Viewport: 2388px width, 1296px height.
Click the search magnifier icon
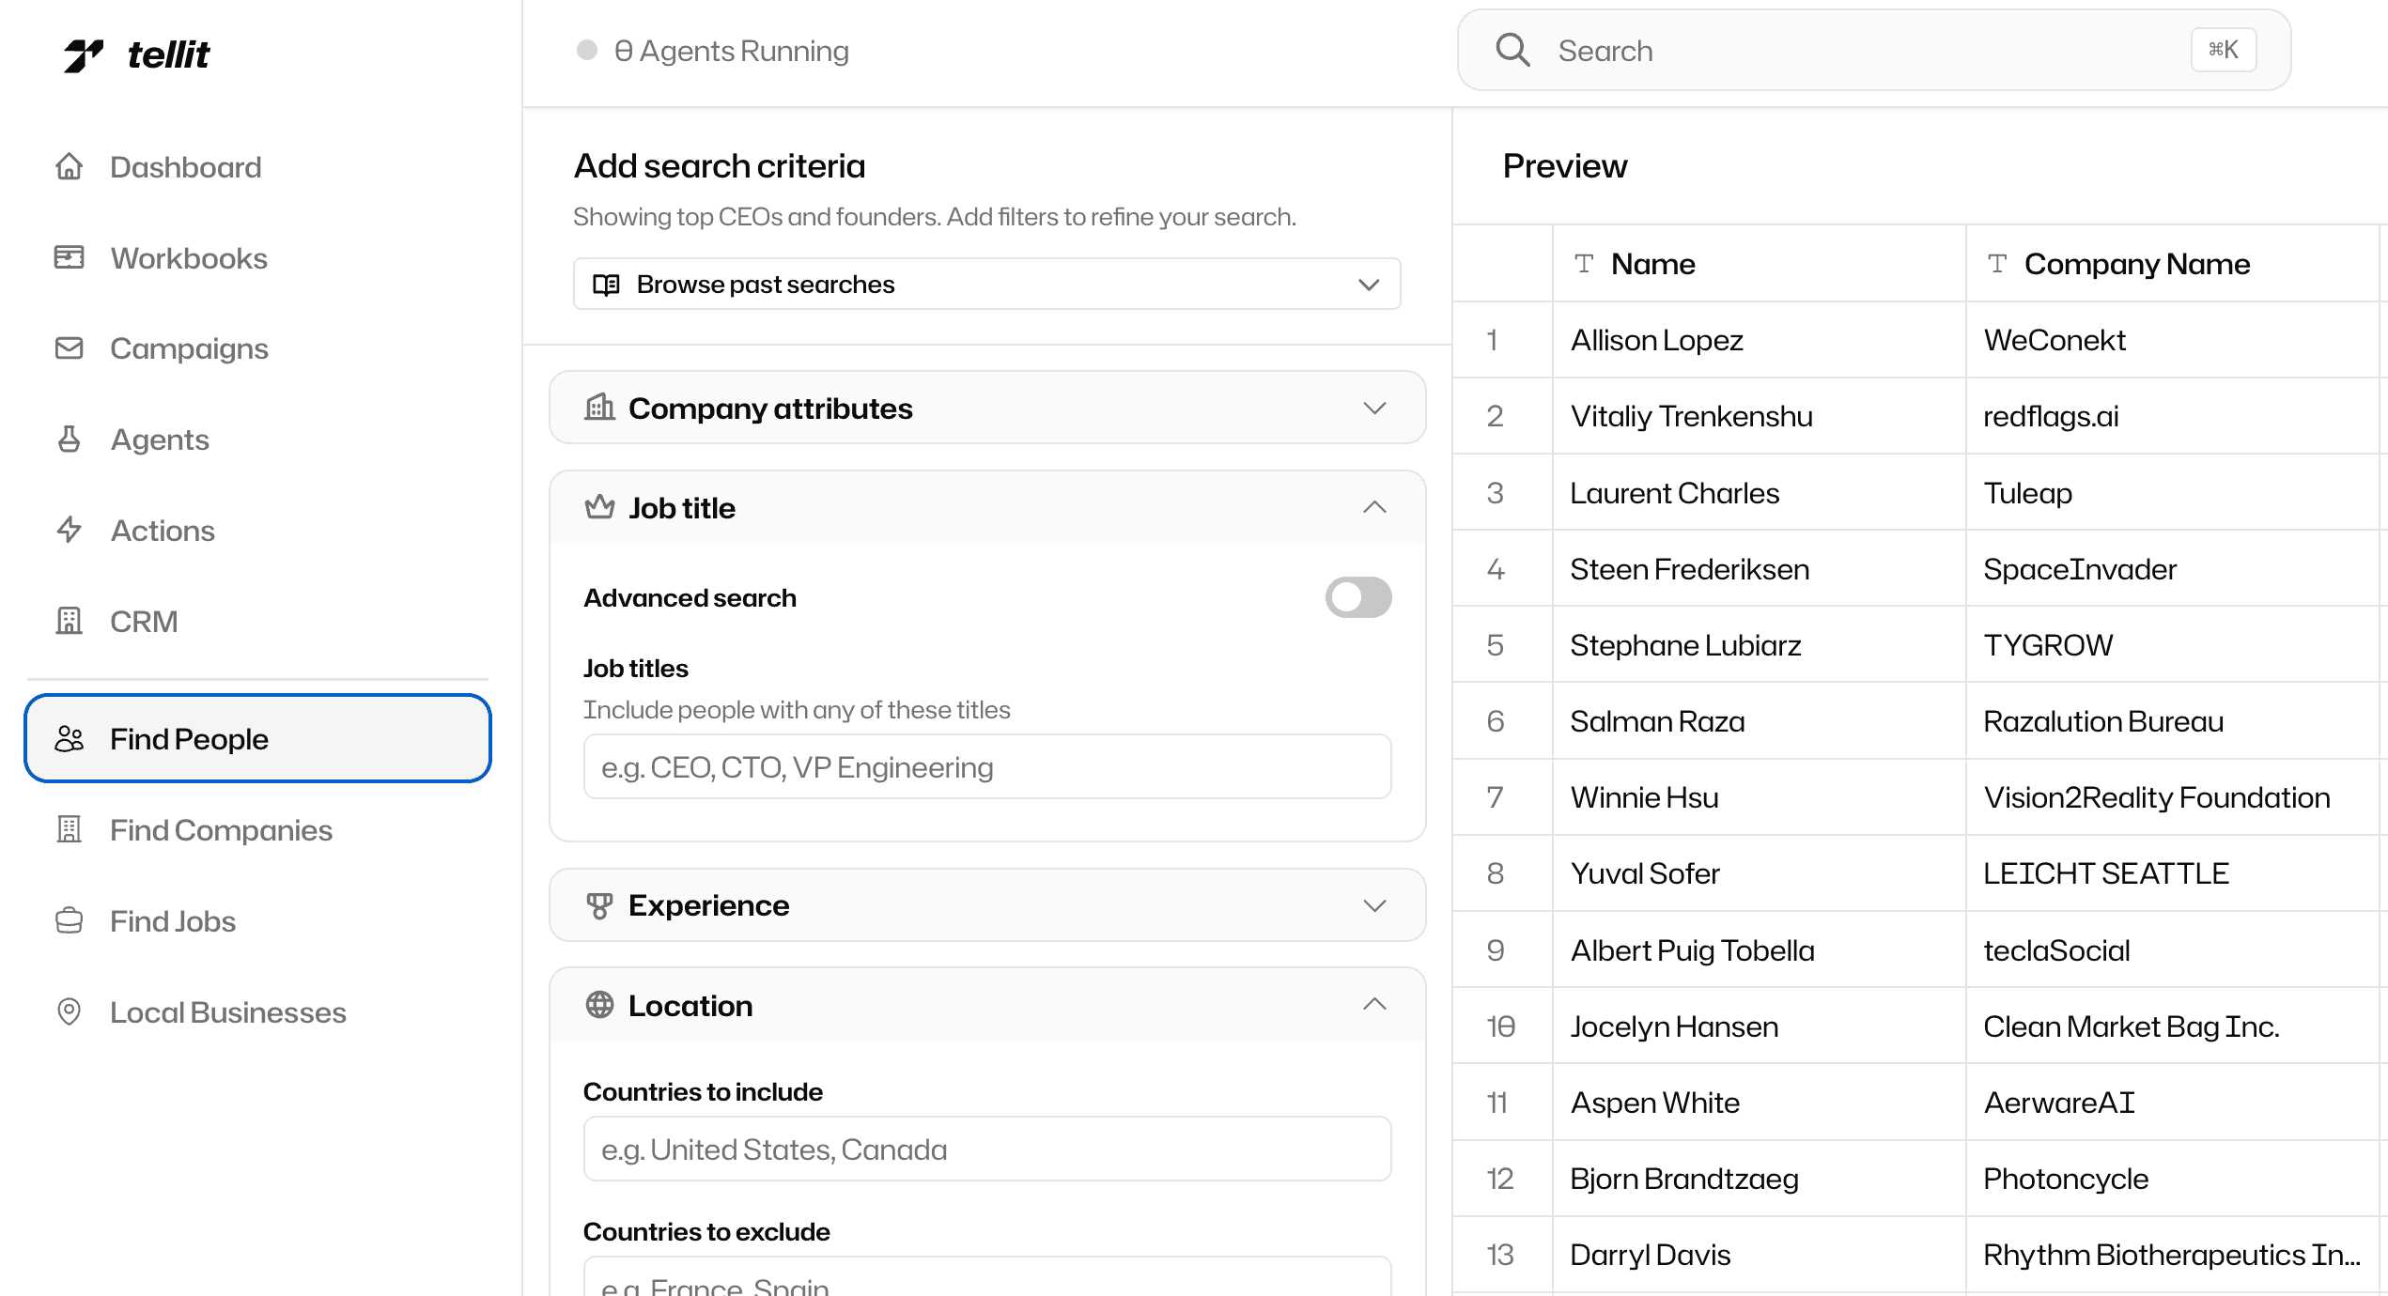click(1512, 50)
